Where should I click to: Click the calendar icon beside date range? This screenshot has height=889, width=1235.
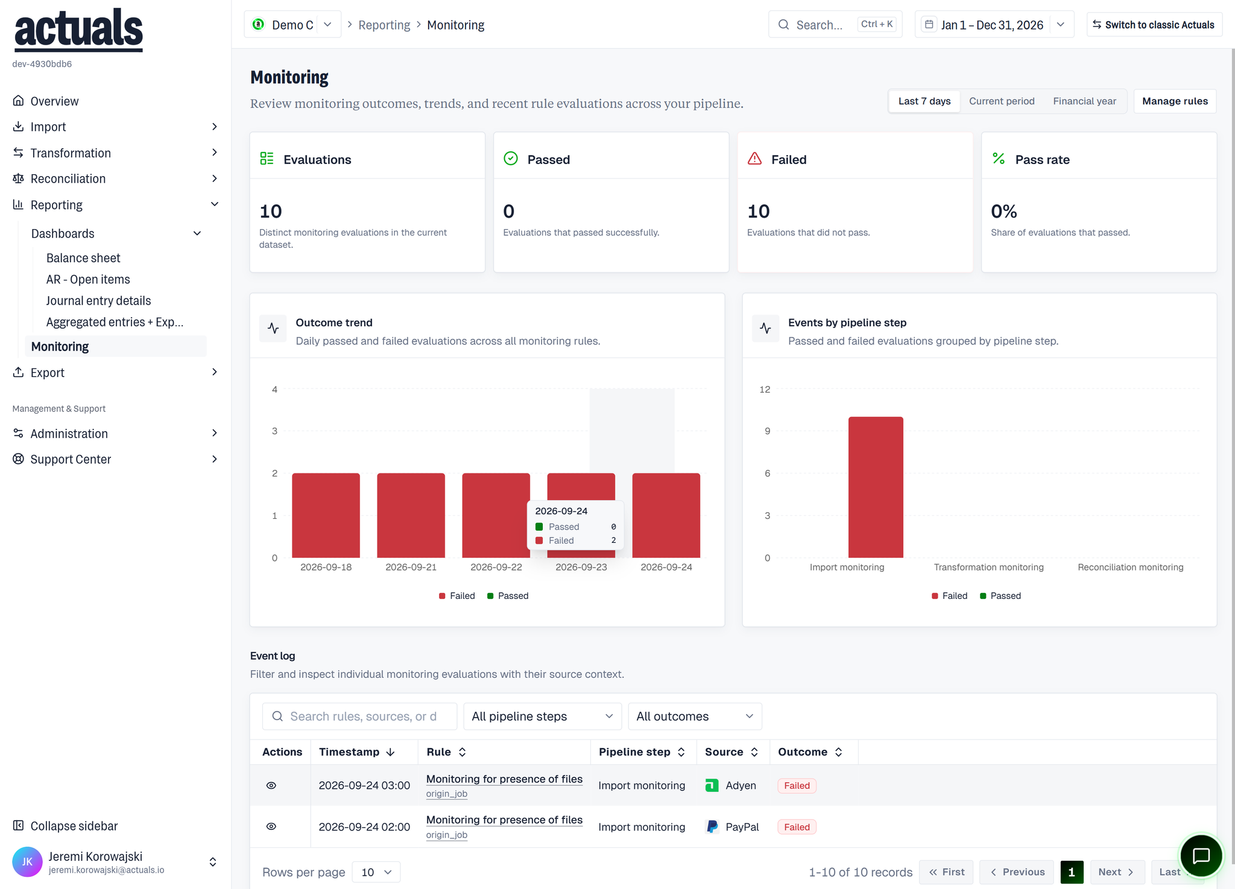[x=929, y=25]
